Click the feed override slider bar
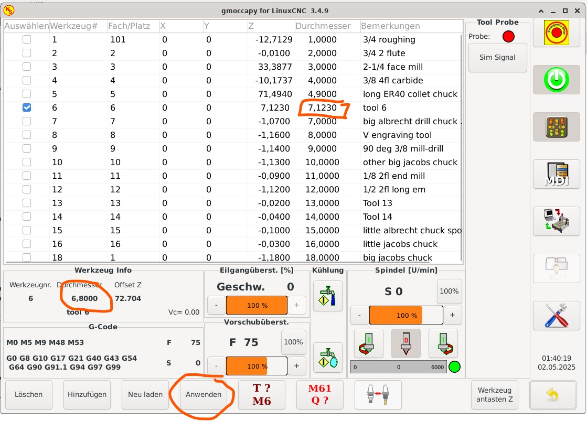 (x=257, y=366)
